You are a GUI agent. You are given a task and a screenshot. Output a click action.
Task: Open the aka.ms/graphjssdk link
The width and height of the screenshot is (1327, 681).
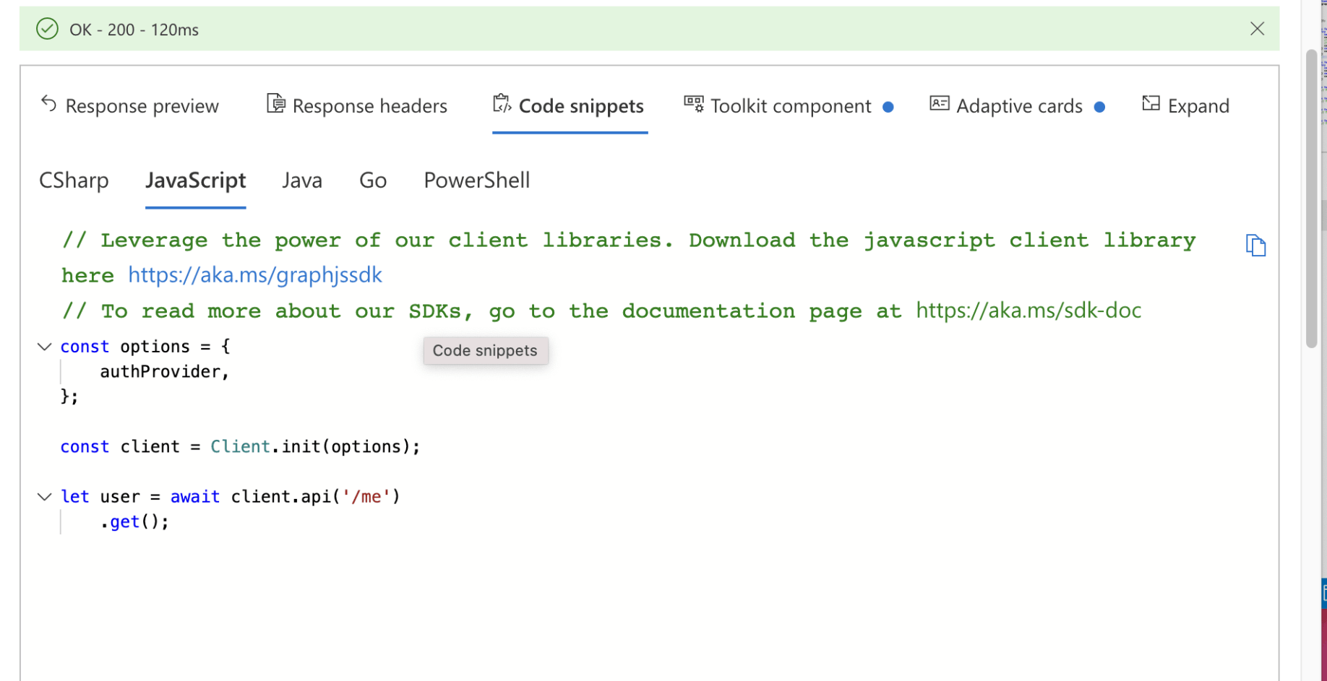coord(255,275)
